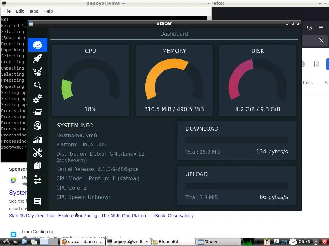Click the Stacer tray icon

[293, 242]
